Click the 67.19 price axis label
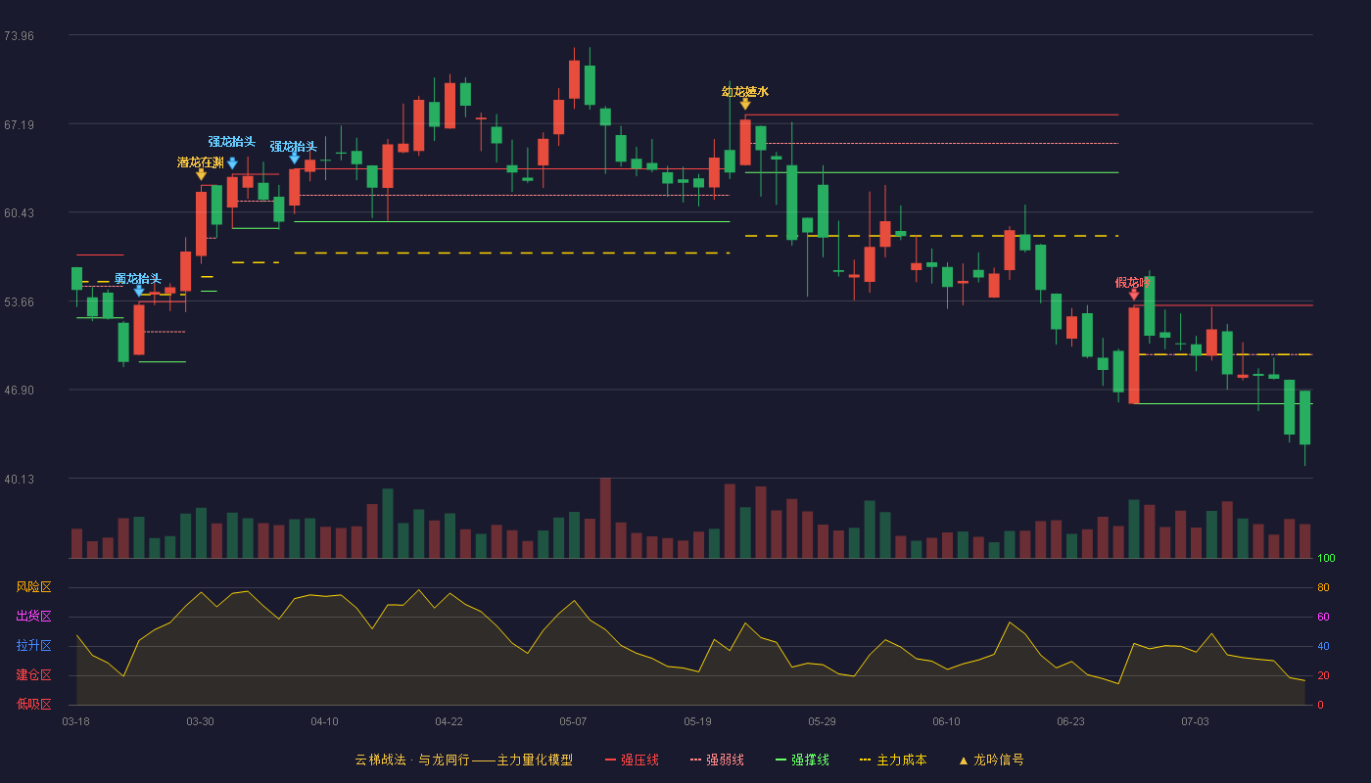This screenshot has width=1371, height=783. (19, 125)
